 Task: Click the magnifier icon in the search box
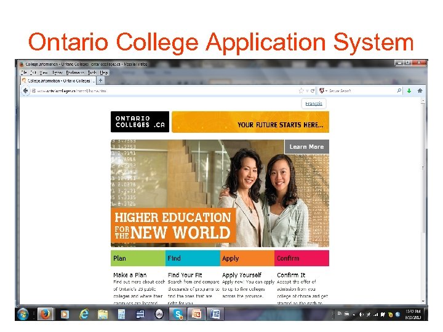coord(399,90)
